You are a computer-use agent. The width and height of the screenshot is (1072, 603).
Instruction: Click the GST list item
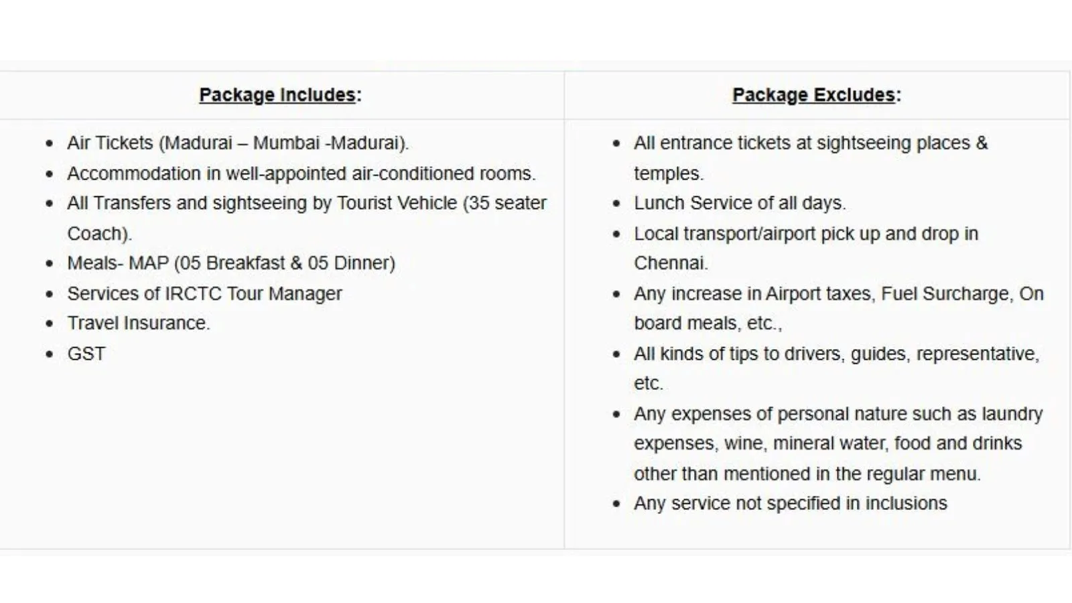(86, 354)
